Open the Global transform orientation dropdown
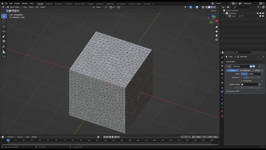The height and width of the screenshot is (150, 266). click(x=98, y=7)
